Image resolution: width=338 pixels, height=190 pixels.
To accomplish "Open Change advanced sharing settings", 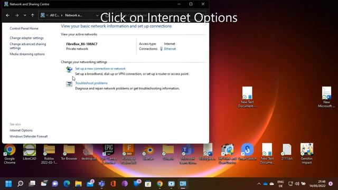I will [x=28, y=46].
